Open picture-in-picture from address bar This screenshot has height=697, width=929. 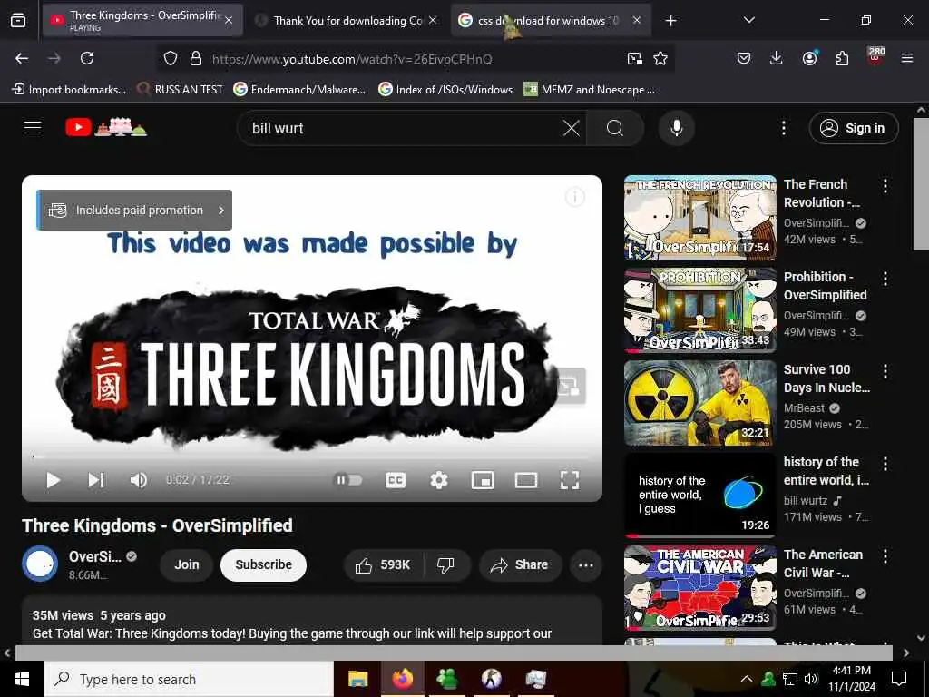(634, 58)
